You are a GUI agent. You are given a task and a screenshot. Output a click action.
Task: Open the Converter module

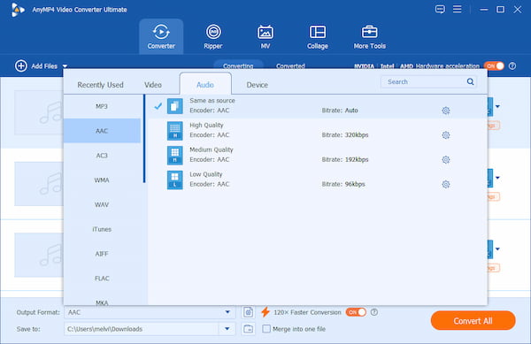pyautogui.click(x=161, y=36)
